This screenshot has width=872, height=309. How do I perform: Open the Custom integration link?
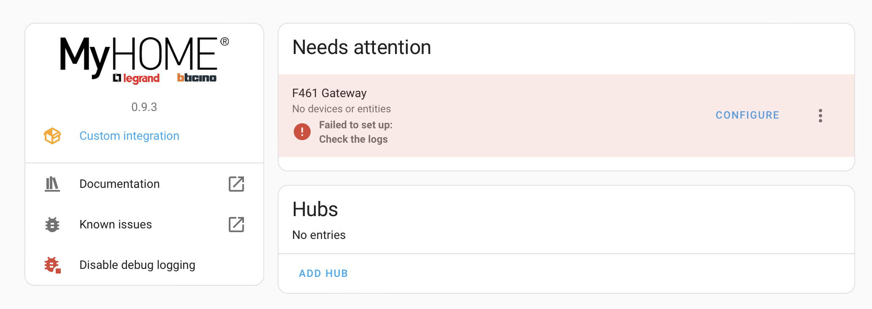129,136
